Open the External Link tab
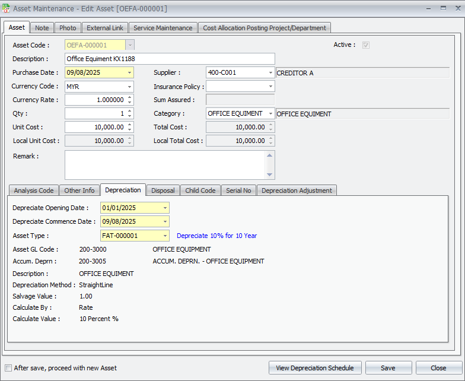The height and width of the screenshot is (381, 465). (104, 28)
